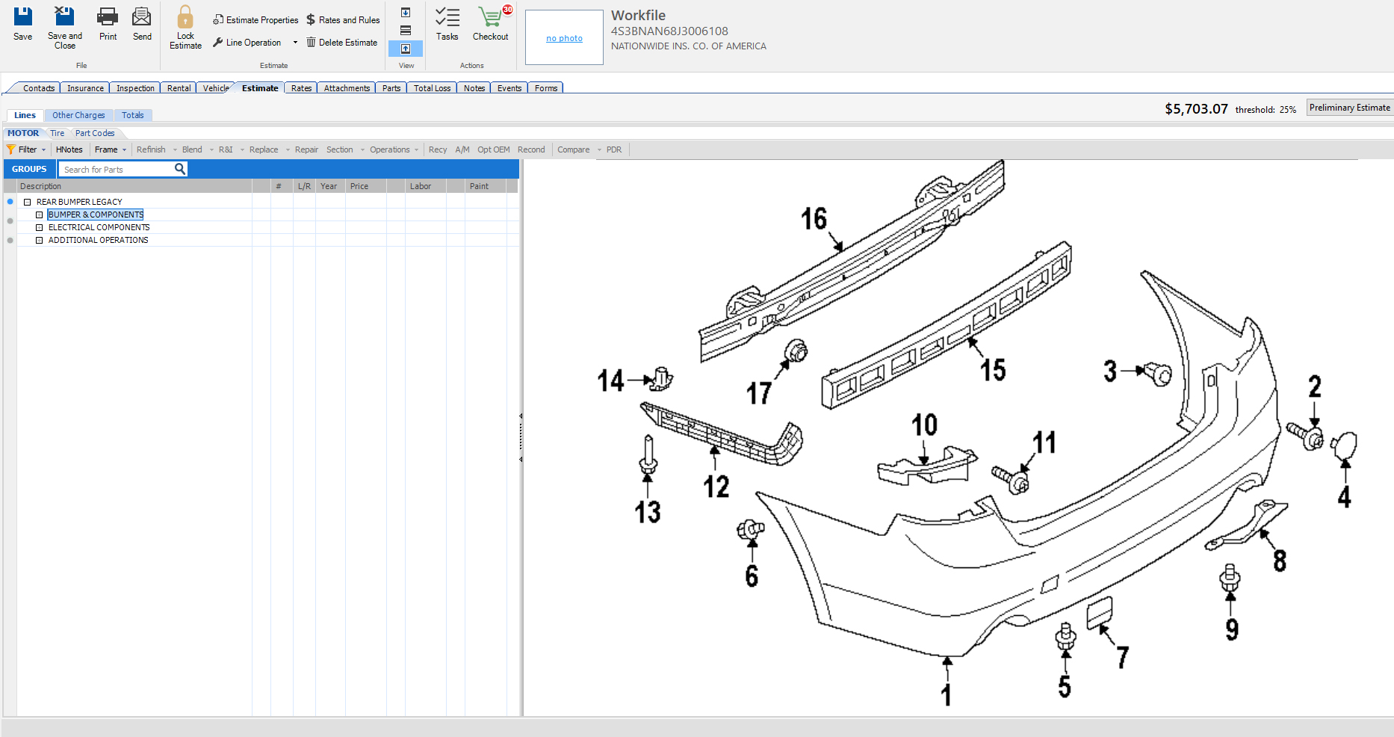Image resolution: width=1394 pixels, height=737 pixels.
Task: Expand the BUMPER & COMPONENTS group
Action: [40, 215]
